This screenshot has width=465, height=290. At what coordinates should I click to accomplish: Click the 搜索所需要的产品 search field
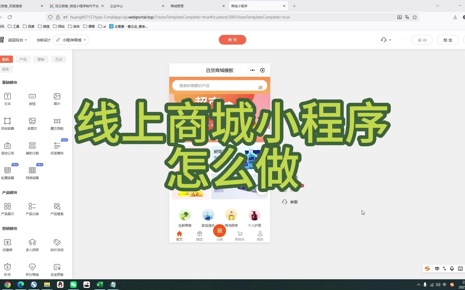(x=215, y=86)
